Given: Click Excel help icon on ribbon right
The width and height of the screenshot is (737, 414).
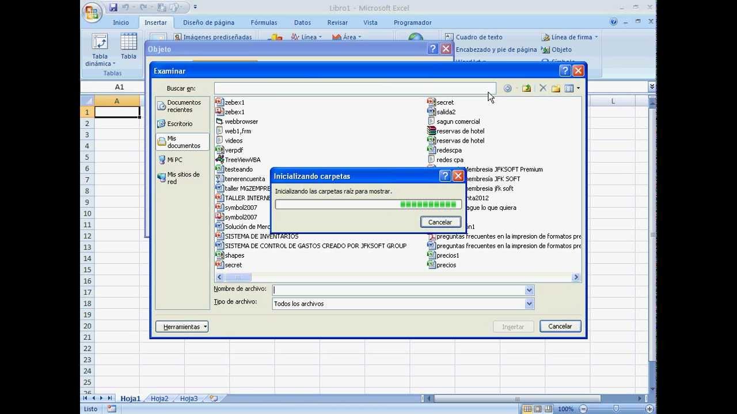Looking at the screenshot, I should pos(614,22).
